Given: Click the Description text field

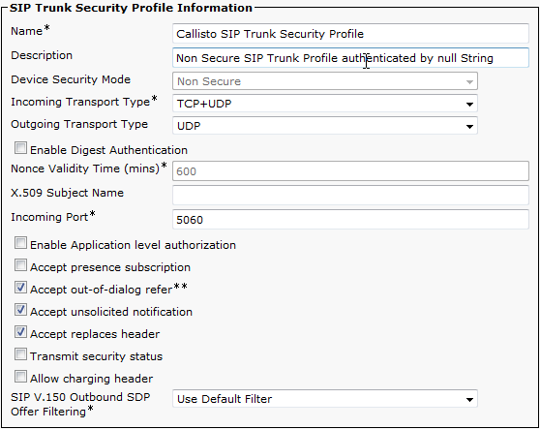Looking at the screenshot, I should (x=350, y=57).
